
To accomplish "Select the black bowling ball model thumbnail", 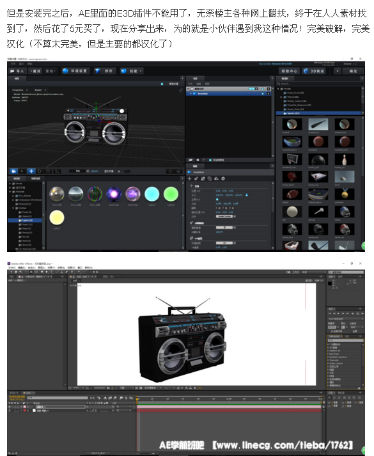I will pos(318,159).
